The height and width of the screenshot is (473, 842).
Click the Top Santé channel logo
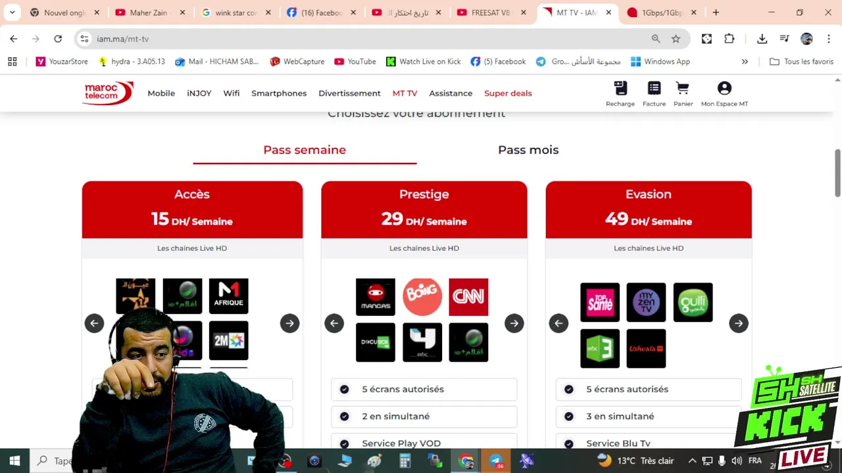tap(600, 302)
